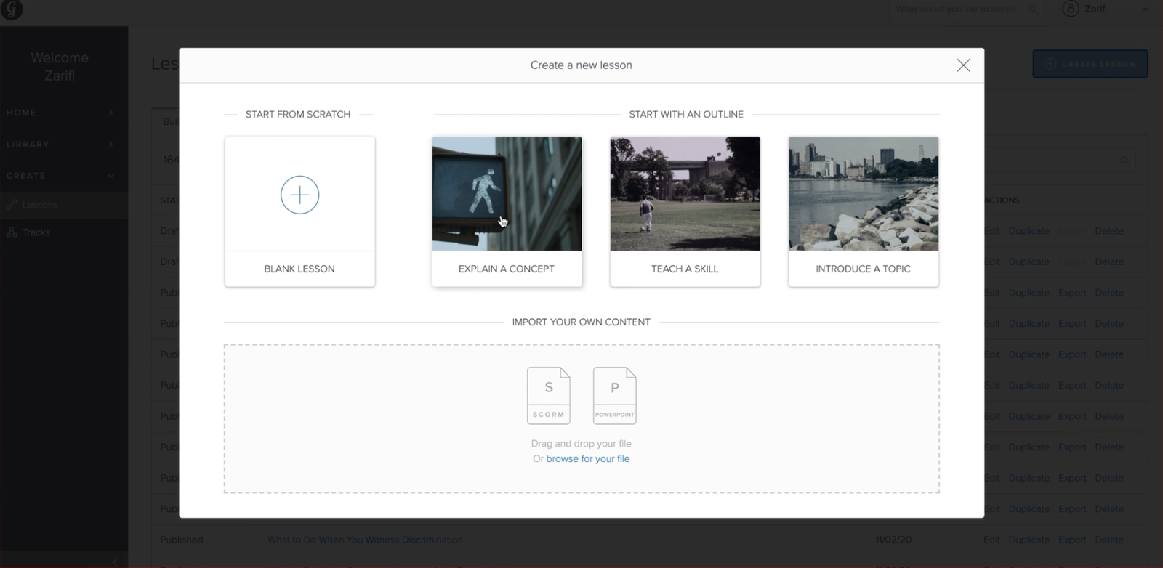Duplicate the Witness Discrimination lesson

(x=1029, y=540)
